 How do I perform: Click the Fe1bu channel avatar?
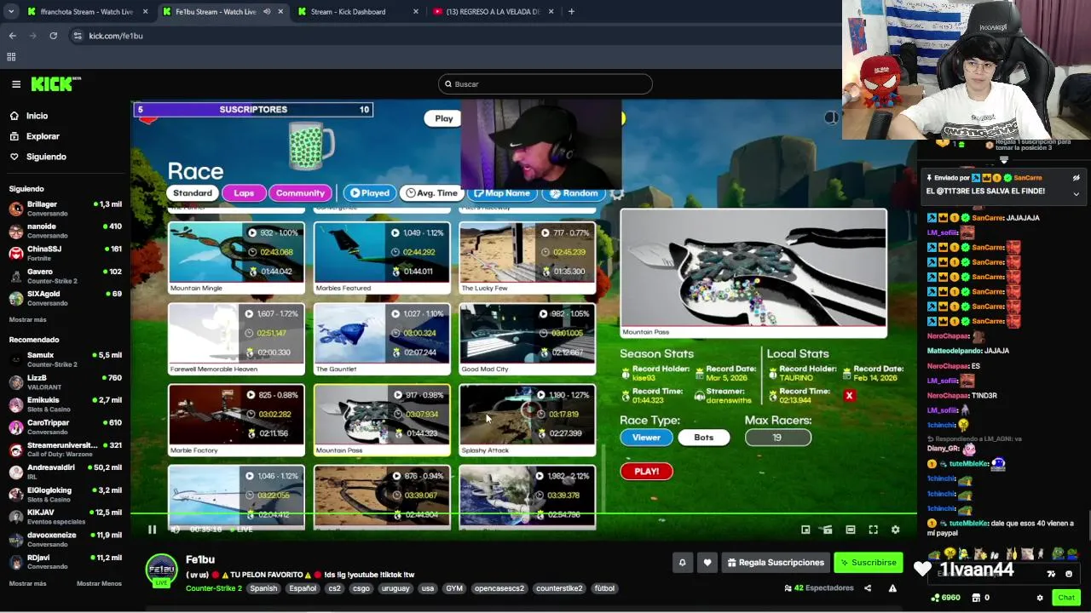pos(162,570)
